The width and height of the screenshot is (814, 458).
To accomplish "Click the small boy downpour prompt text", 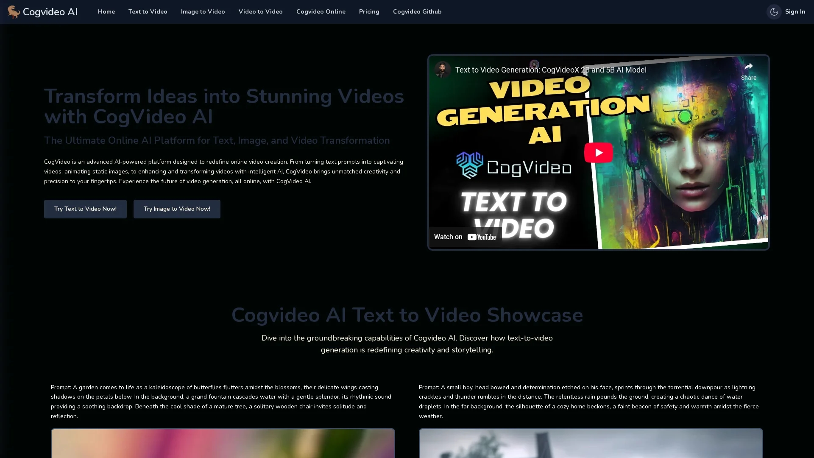I will 589,402.
